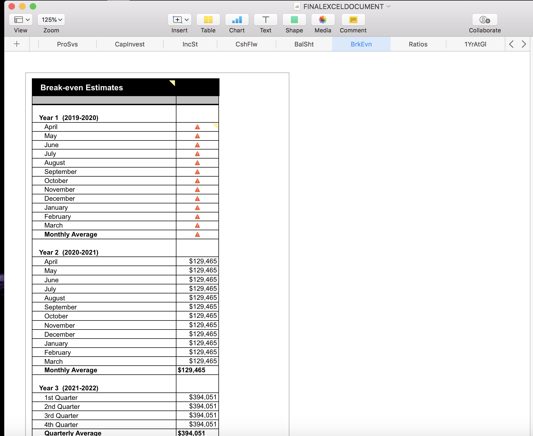The width and height of the screenshot is (533, 436).
Task: Select the 1st Quarter $394,051 cell
Action: [x=197, y=397]
